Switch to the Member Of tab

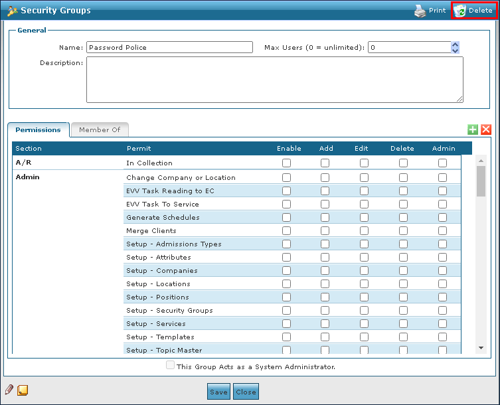tap(99, 130)
